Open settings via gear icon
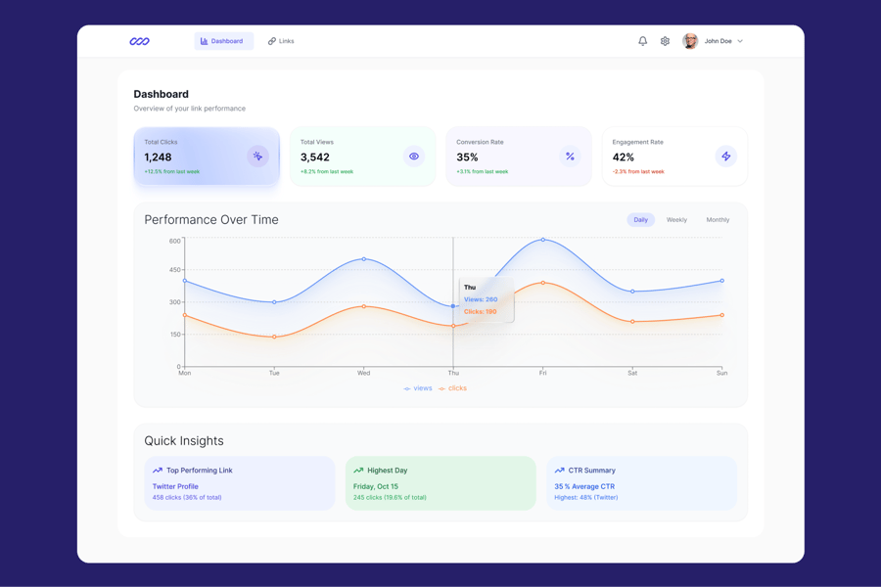This screenshot has height=587, width=881. pyautogui.click(x=665, y=41)
